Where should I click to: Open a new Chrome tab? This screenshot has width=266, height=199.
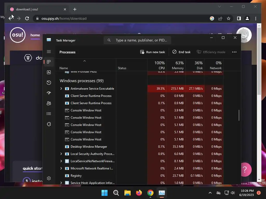point(75,9)
